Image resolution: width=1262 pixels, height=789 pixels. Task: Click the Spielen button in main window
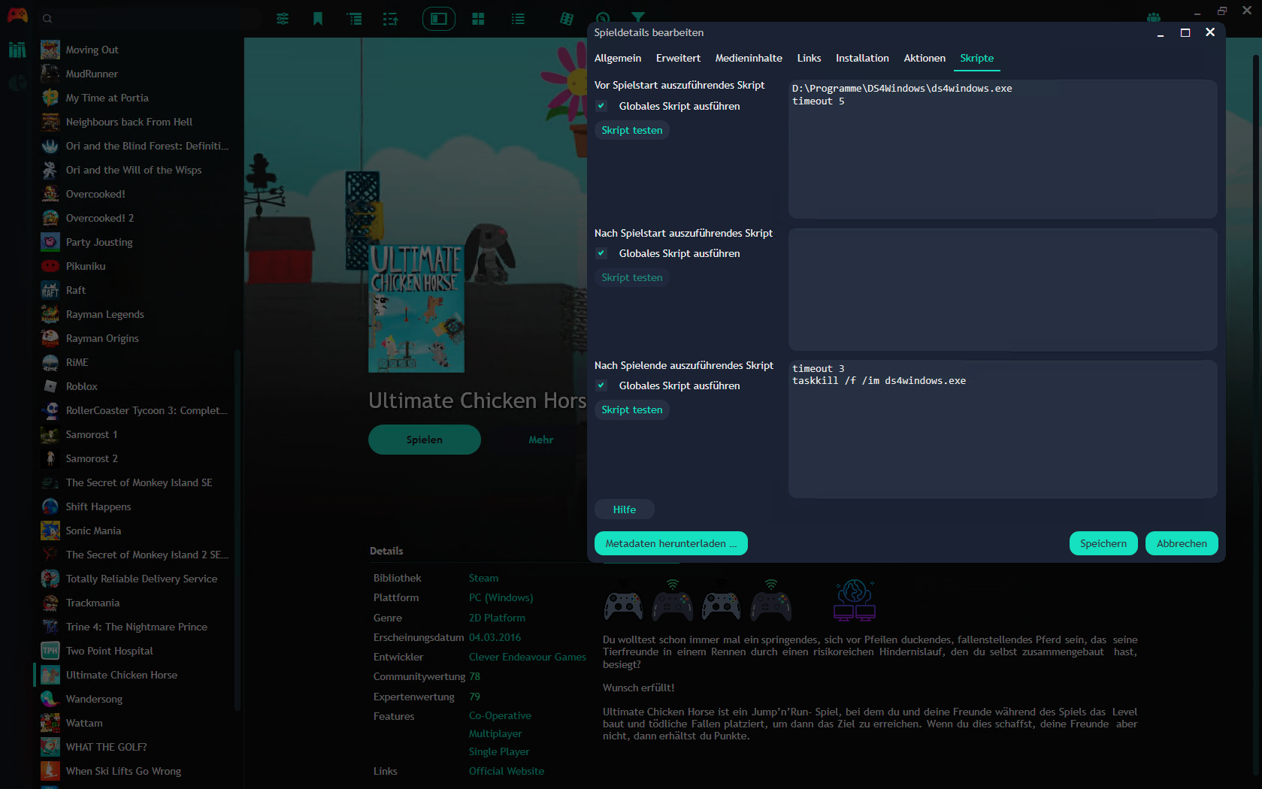[425, 440]
